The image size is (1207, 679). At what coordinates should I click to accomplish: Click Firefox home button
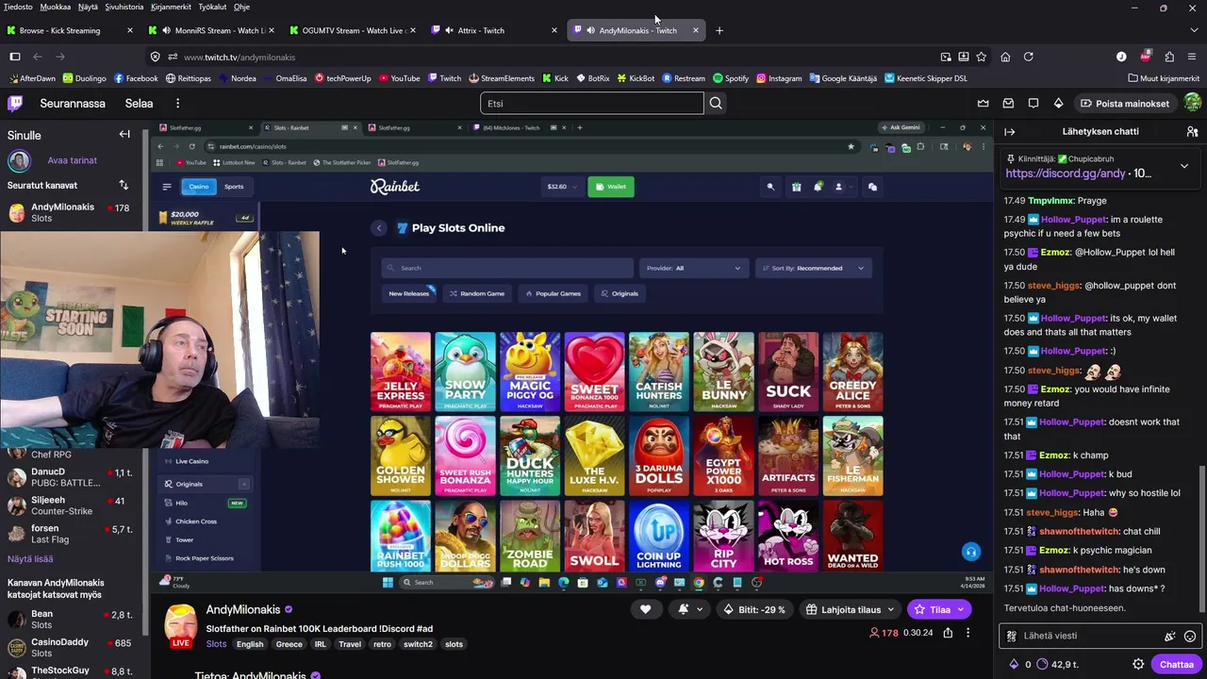(1005, 57)
